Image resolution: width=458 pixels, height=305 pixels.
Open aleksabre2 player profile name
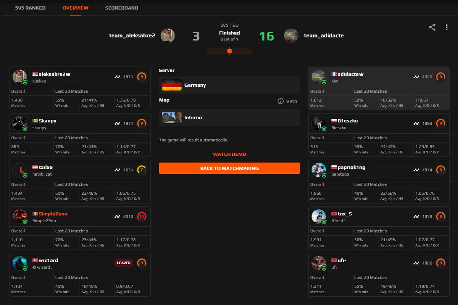pos(52,74)
